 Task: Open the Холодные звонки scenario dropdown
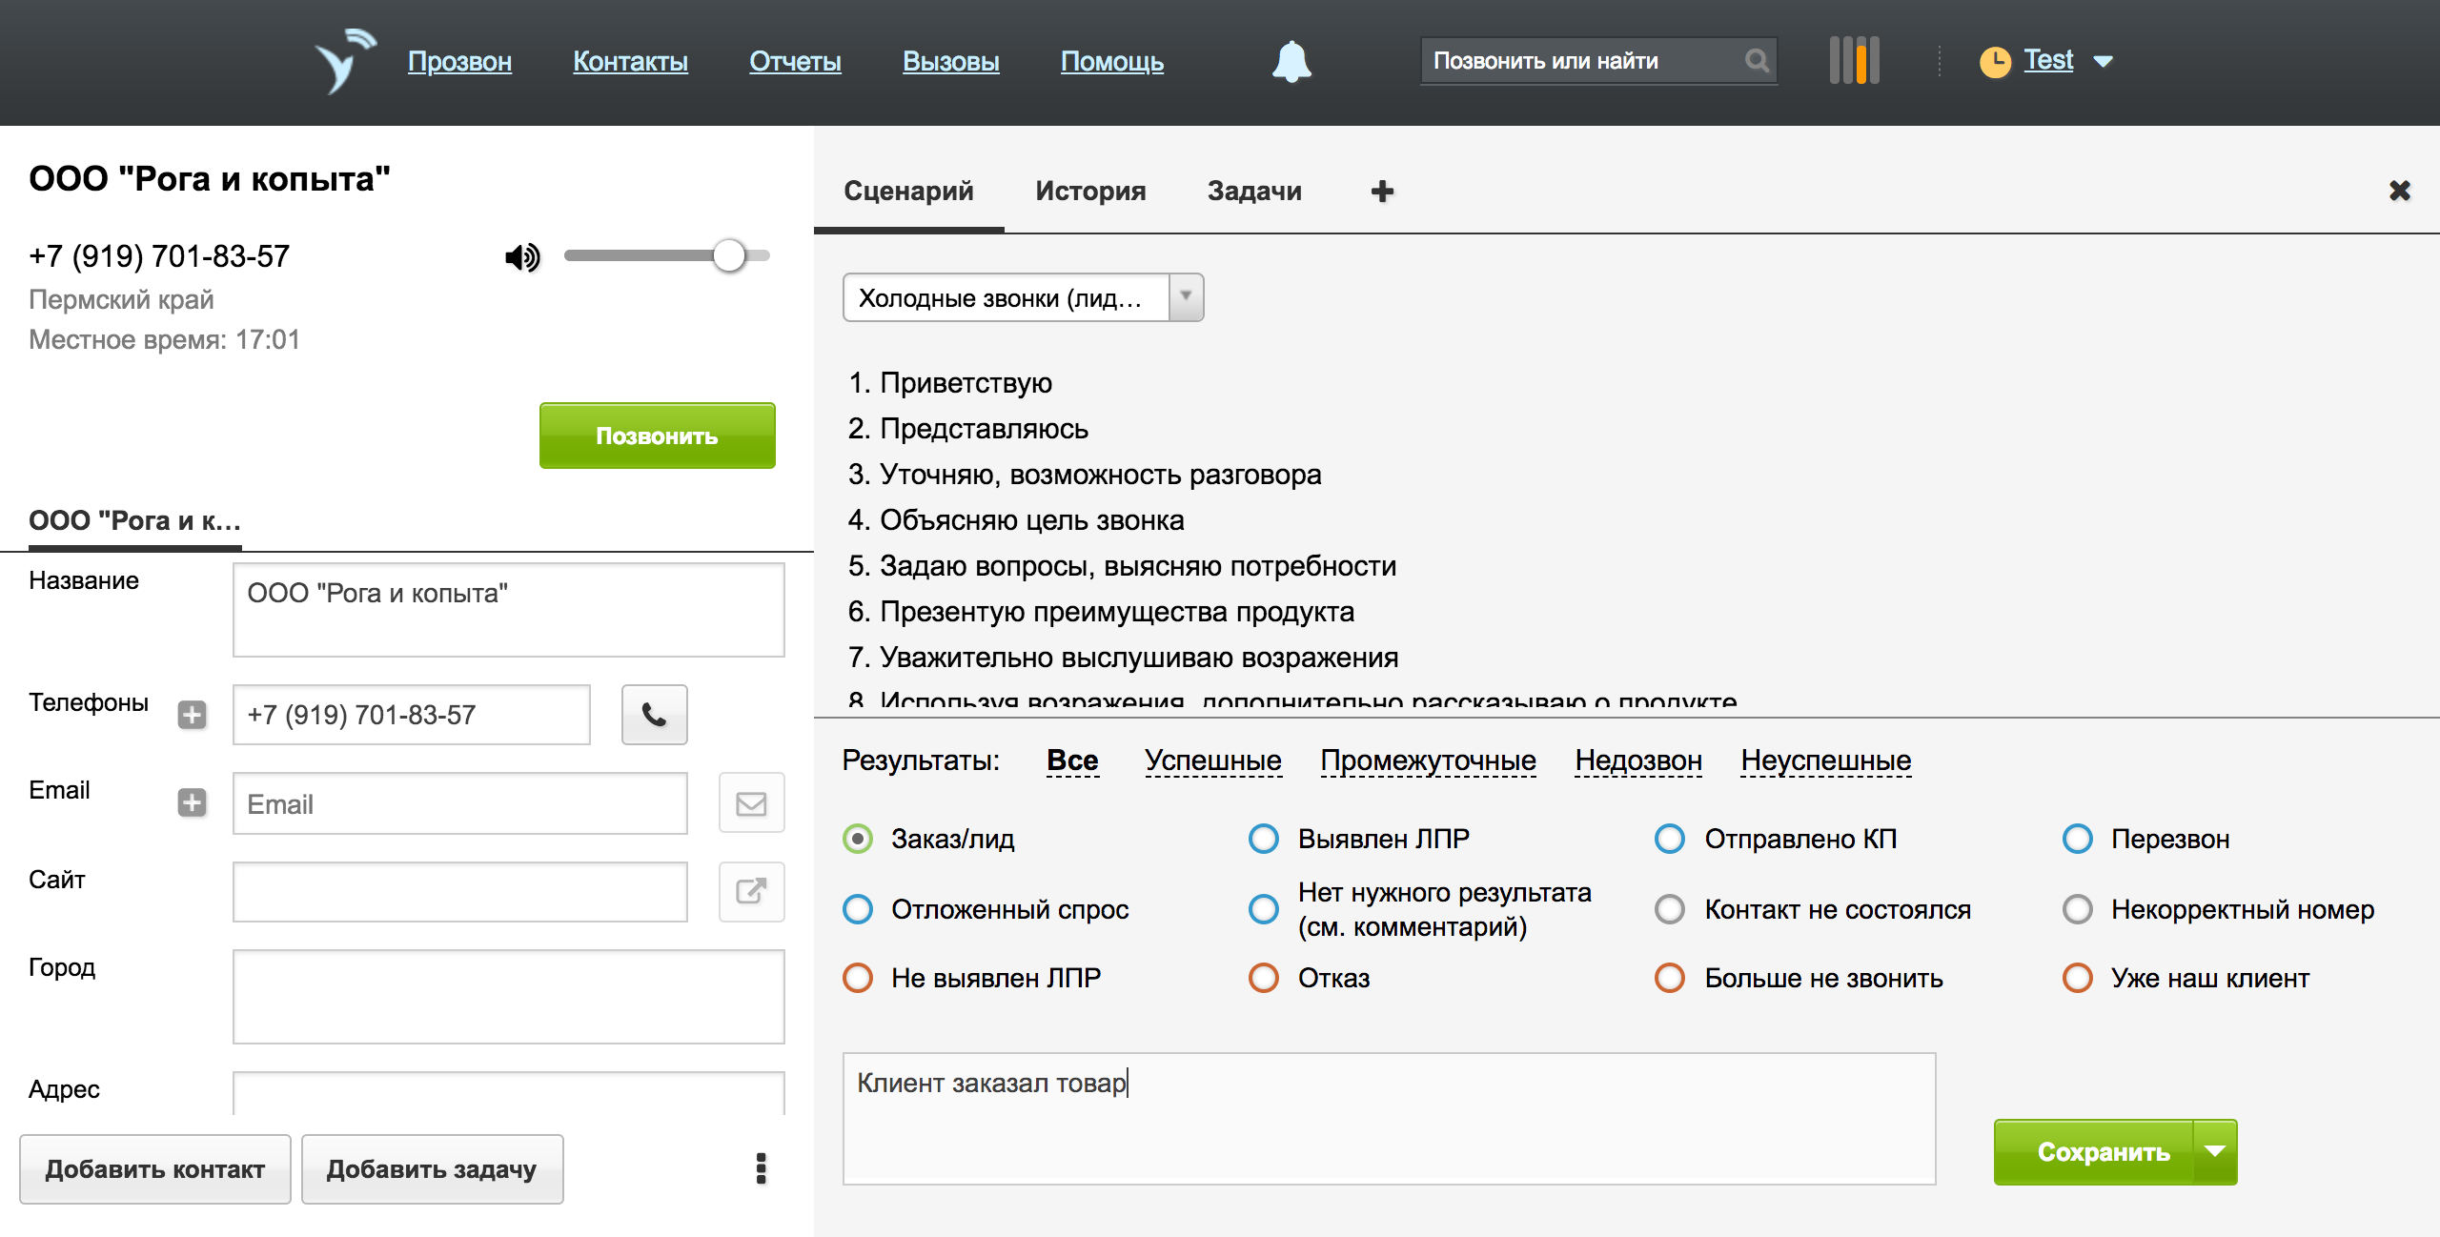(x=1023, y=297)
